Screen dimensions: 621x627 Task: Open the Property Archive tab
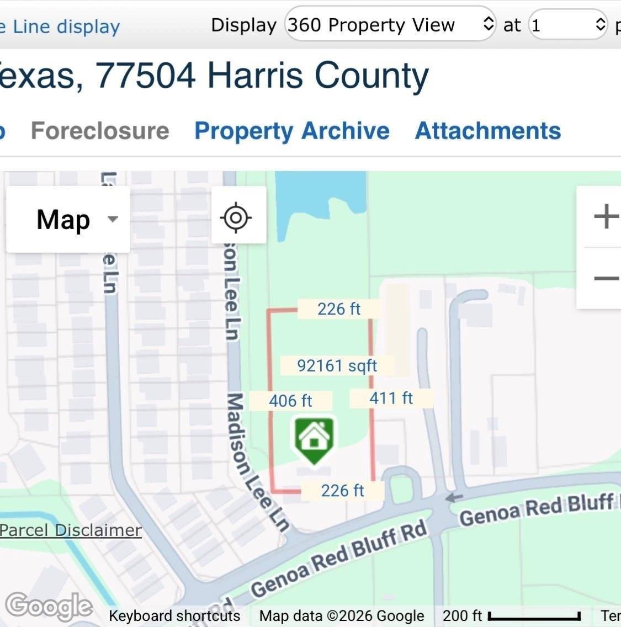[292, 131]
